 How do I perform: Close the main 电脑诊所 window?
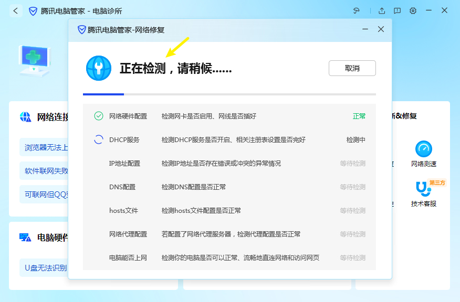point(444,10)
